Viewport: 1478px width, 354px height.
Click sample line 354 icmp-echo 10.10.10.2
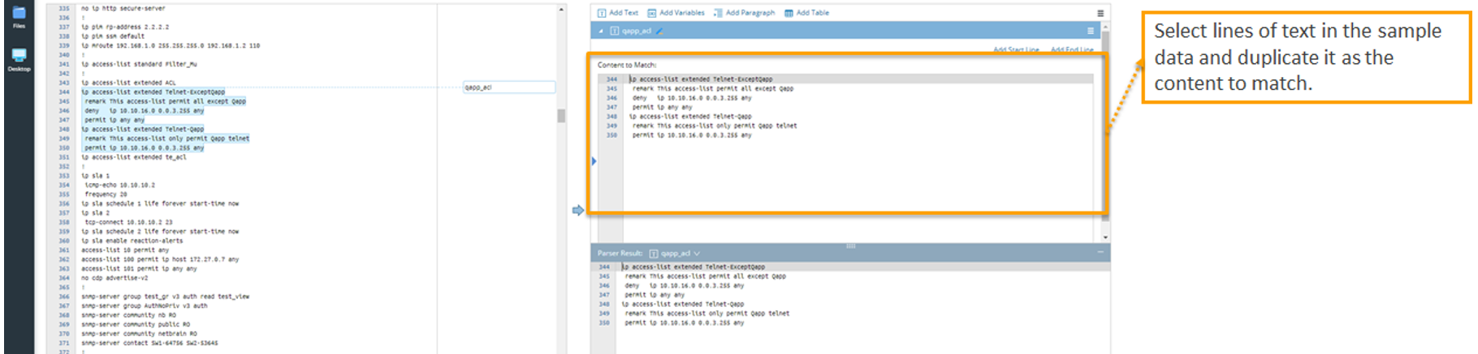tap(119, 185)
